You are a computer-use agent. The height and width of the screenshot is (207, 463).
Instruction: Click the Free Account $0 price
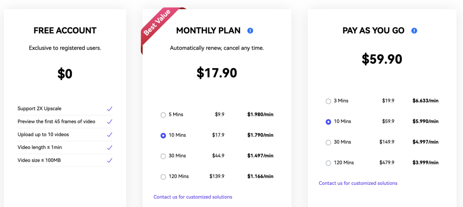(x=65, y=74)
